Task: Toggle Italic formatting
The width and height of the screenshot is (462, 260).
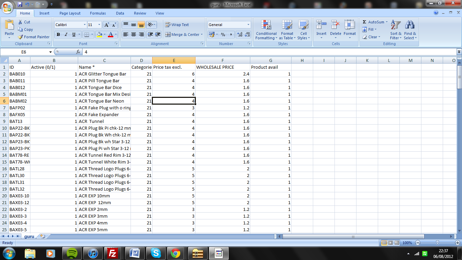Action: pos(66,35)
